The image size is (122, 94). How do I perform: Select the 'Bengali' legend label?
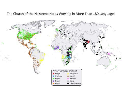click(58, 74)
